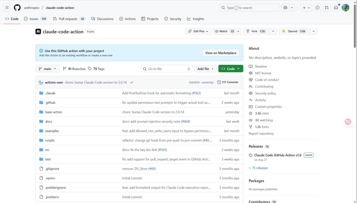Open the Add file dropdown
This screenshot has width=357, height=203.
205,69
